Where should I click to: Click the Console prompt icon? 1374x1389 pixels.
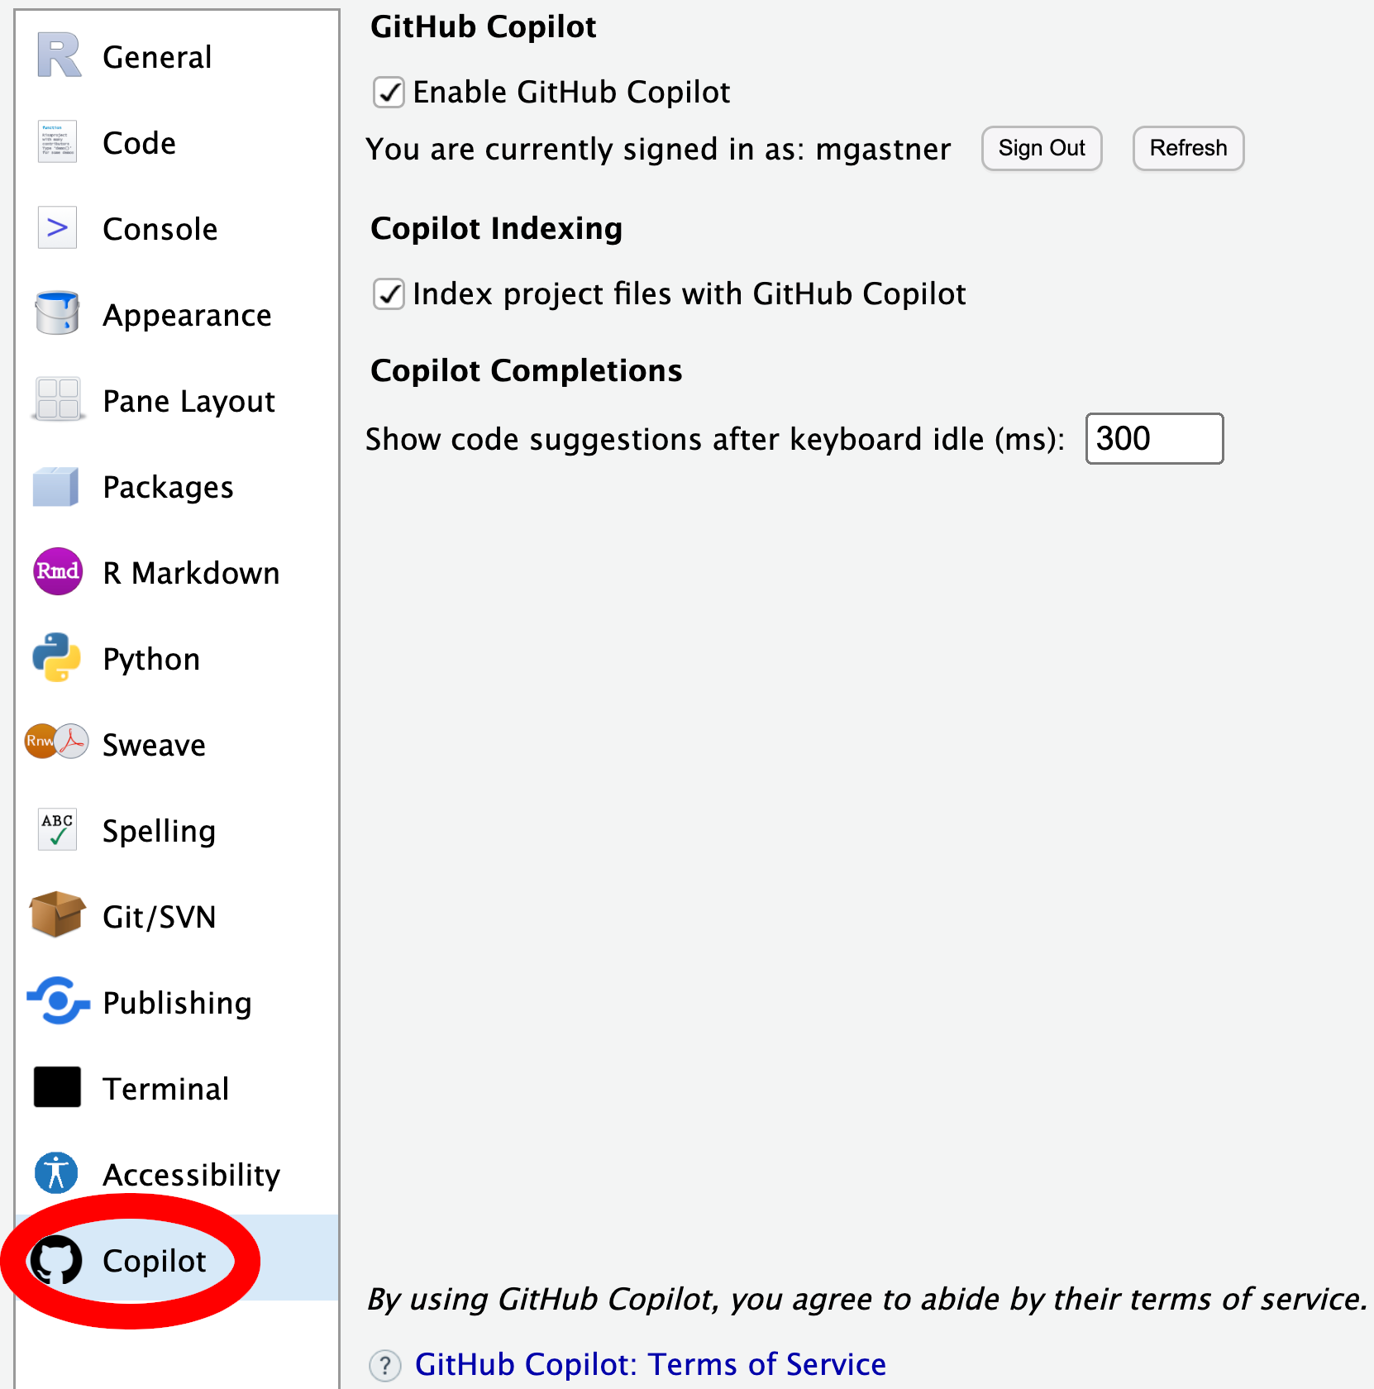pyautogui.click(x=57, y=227)
